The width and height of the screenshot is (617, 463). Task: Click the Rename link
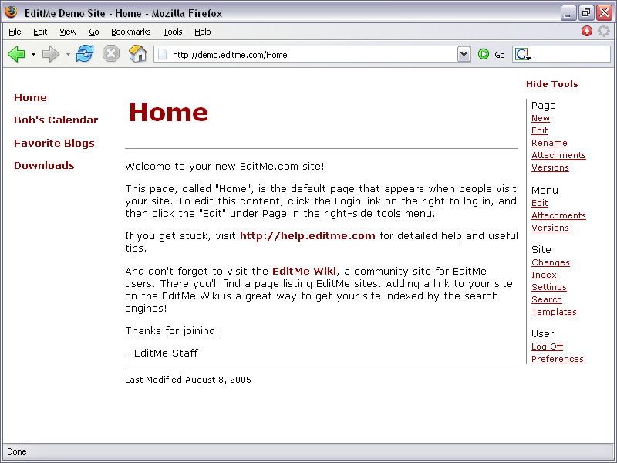point(549,143)
